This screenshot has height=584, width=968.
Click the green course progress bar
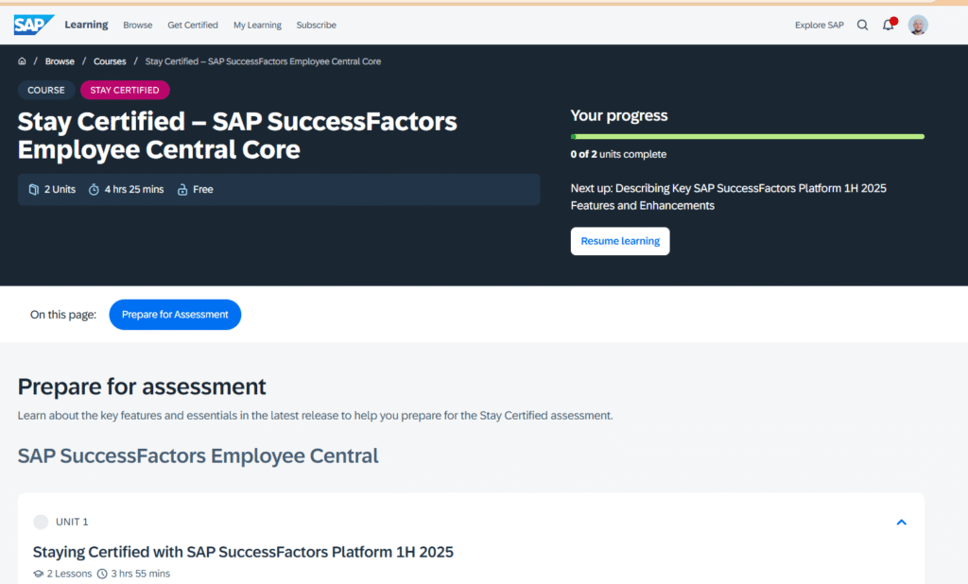pos(748,136)
